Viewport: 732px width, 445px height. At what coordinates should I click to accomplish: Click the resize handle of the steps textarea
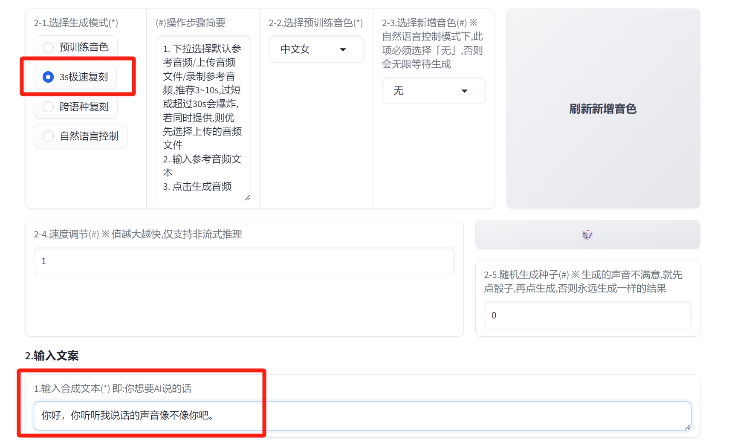(x=248, y=198)
